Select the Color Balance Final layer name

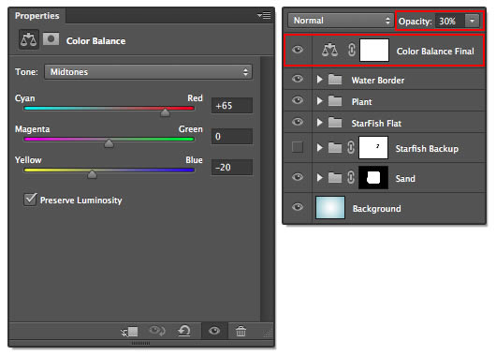(435, 51)
